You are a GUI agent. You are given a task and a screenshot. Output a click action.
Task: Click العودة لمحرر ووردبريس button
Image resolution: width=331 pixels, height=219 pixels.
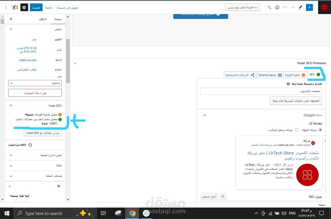[242, 7]
